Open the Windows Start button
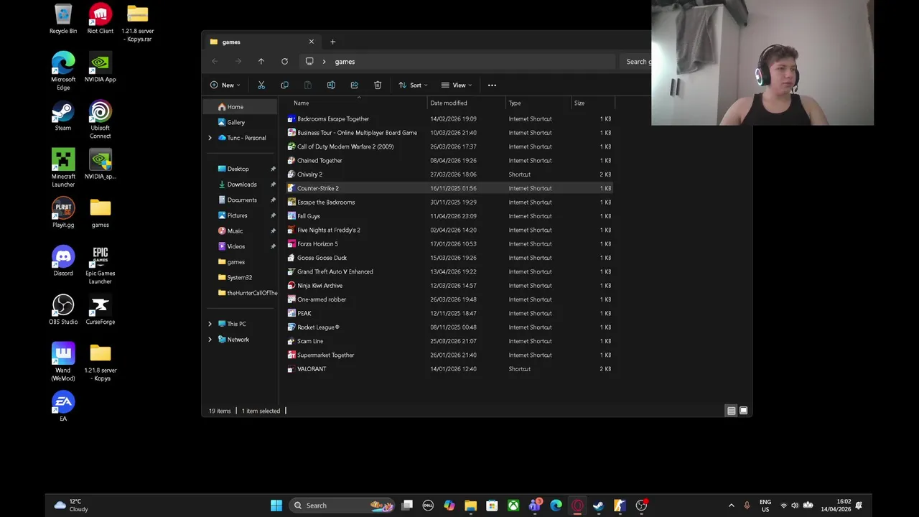 276,506
